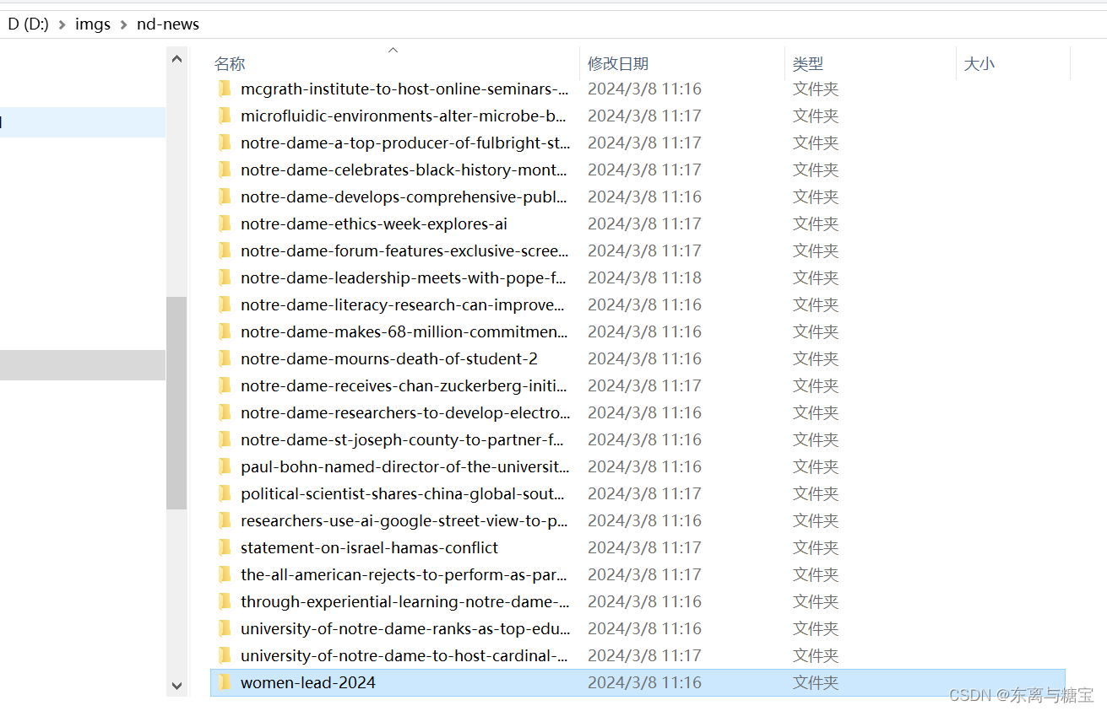Click folder icon of political-scientist-shares-china
Image resolution: width=1107 pixels, height=711 pixels.
(225, 493)
